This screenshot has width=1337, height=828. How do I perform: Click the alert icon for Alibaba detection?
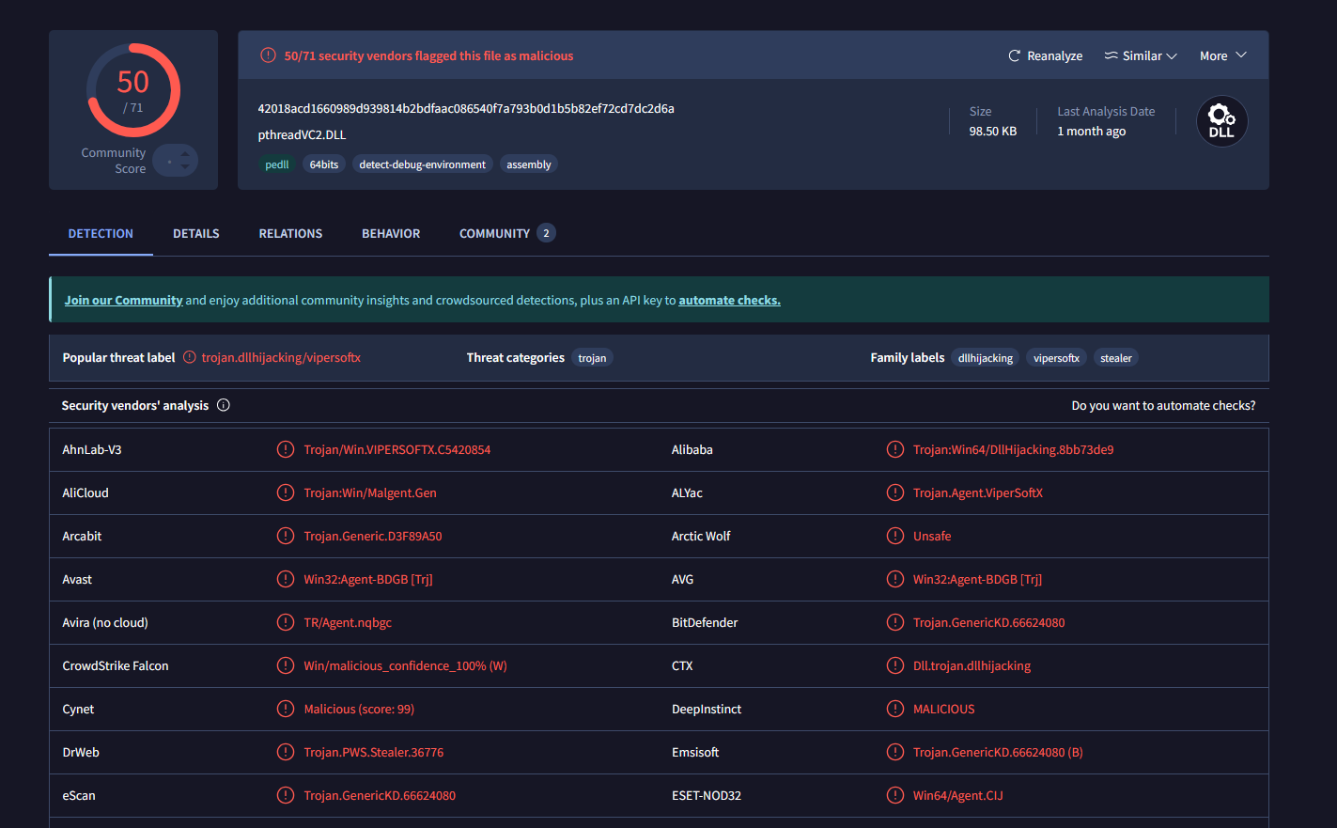pyautogui.click(x=895, y=449)
